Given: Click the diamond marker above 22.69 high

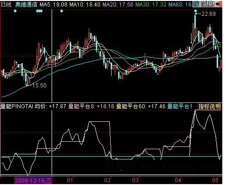Looking at the screenshot, I should point(195,11).
